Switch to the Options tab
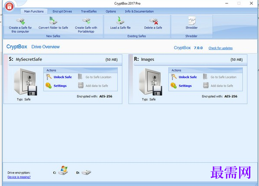Viewport: 259px width, 186px height. coord(111,11)
